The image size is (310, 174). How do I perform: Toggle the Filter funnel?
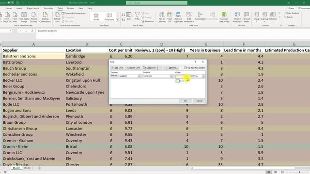[137, 16]
